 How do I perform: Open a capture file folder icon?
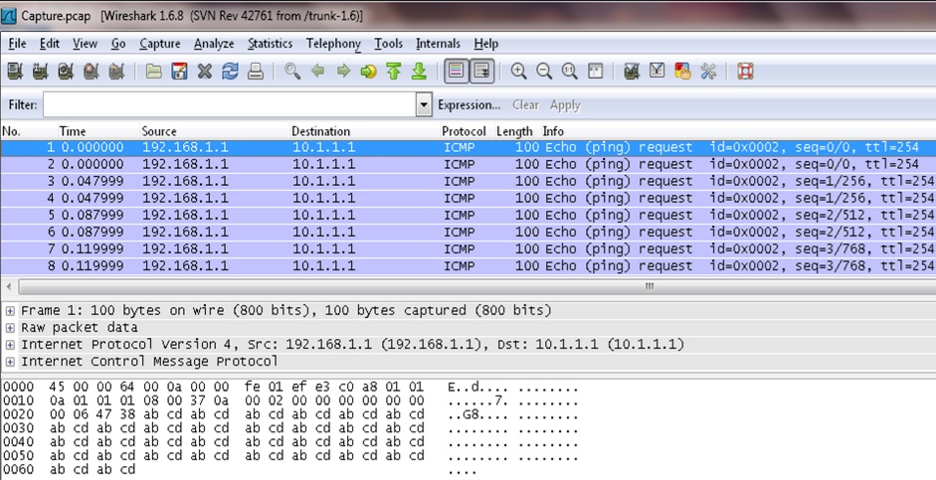tap(154, 72)
